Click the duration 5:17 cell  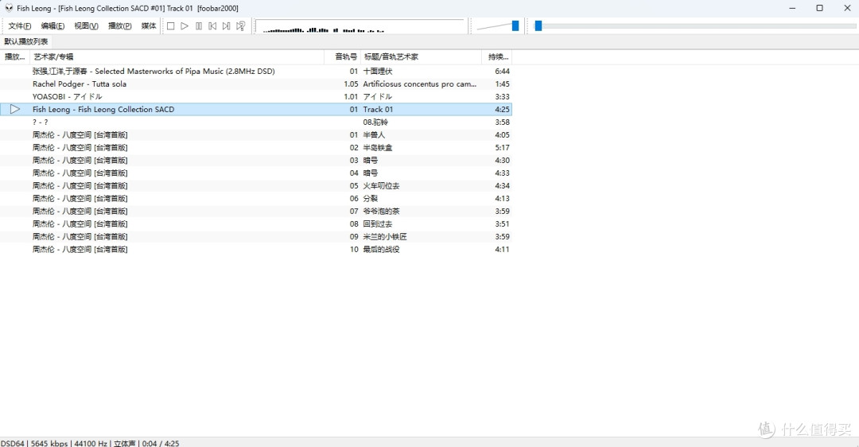click(502, 148)
